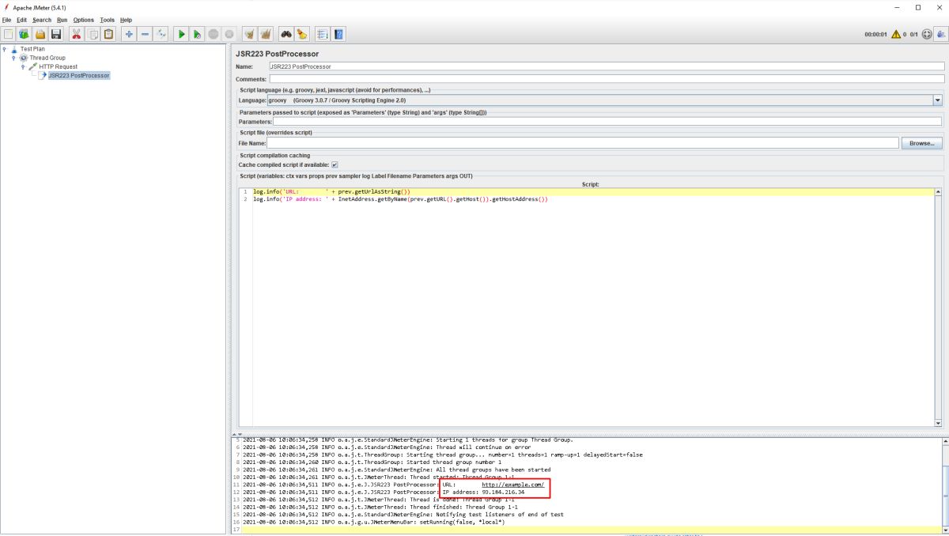The width and height of the screenshot is (949, 536).
Task: Open the File menu
Action: point(6,20)
